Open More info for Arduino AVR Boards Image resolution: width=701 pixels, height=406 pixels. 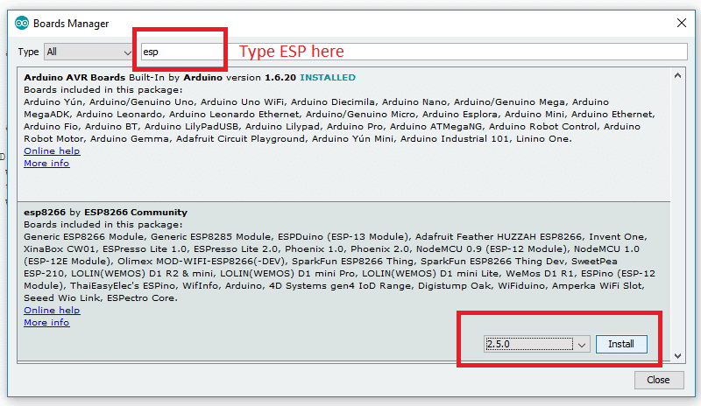tap(46, 164)
